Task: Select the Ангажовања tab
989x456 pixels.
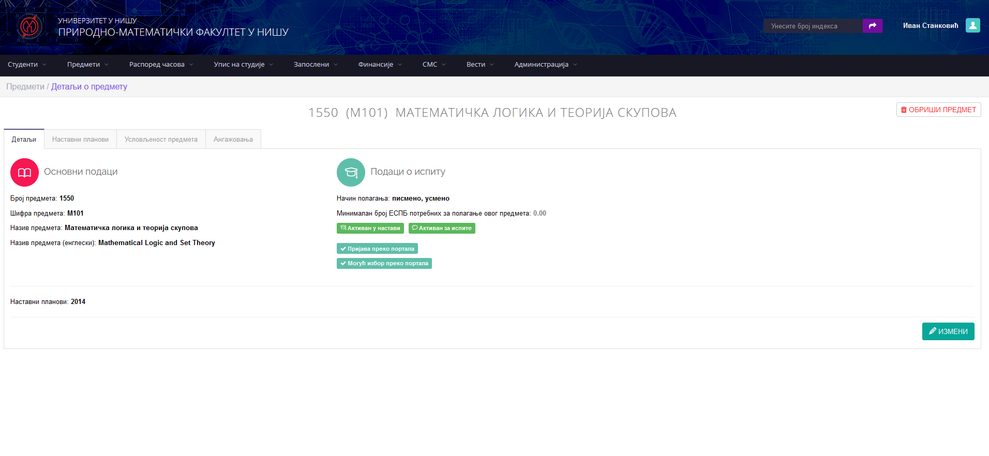Action: point(233,139)
